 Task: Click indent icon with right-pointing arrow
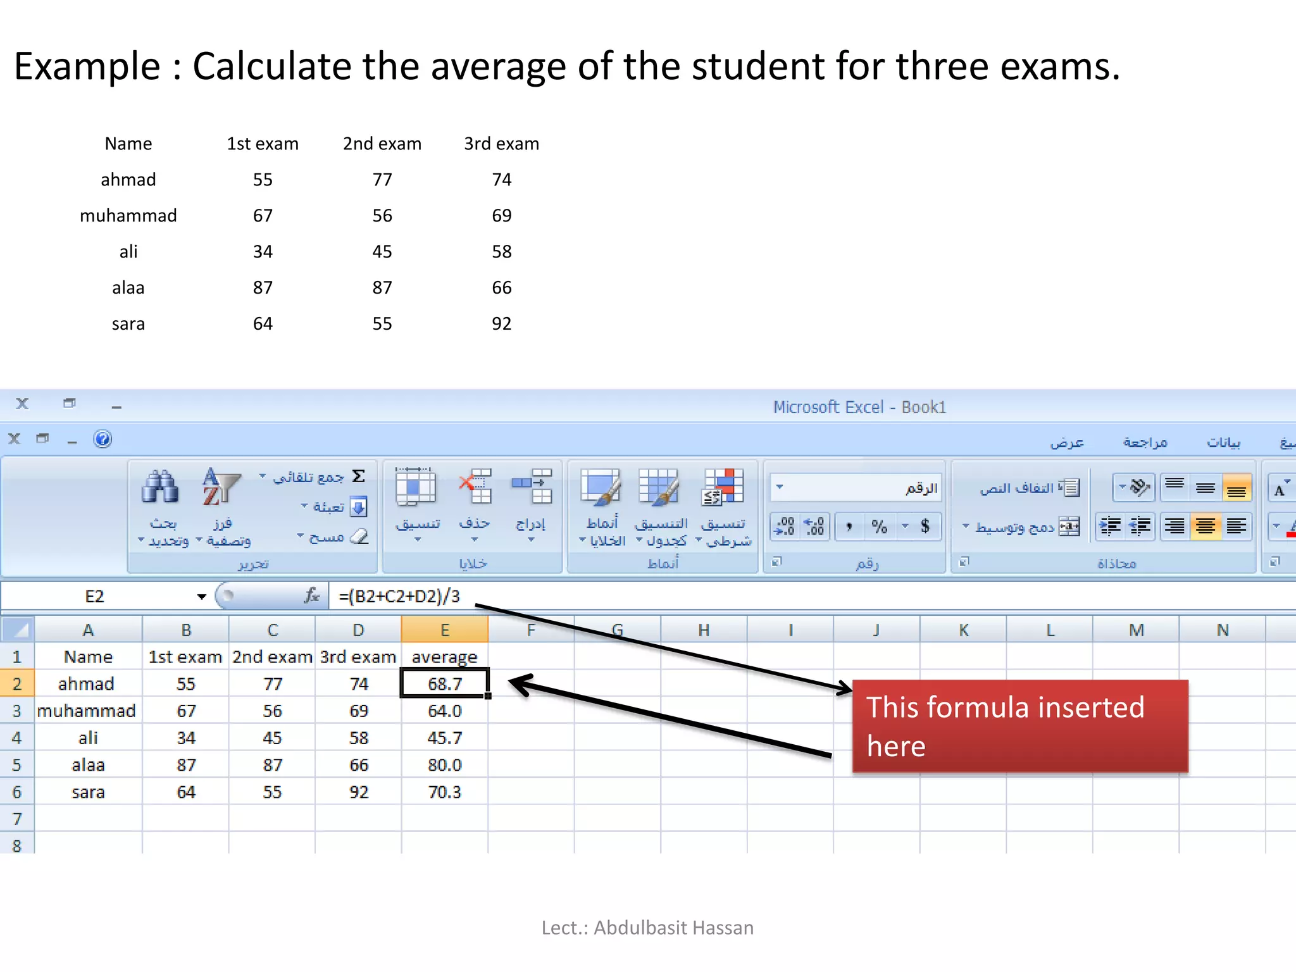pos(1111,526)
